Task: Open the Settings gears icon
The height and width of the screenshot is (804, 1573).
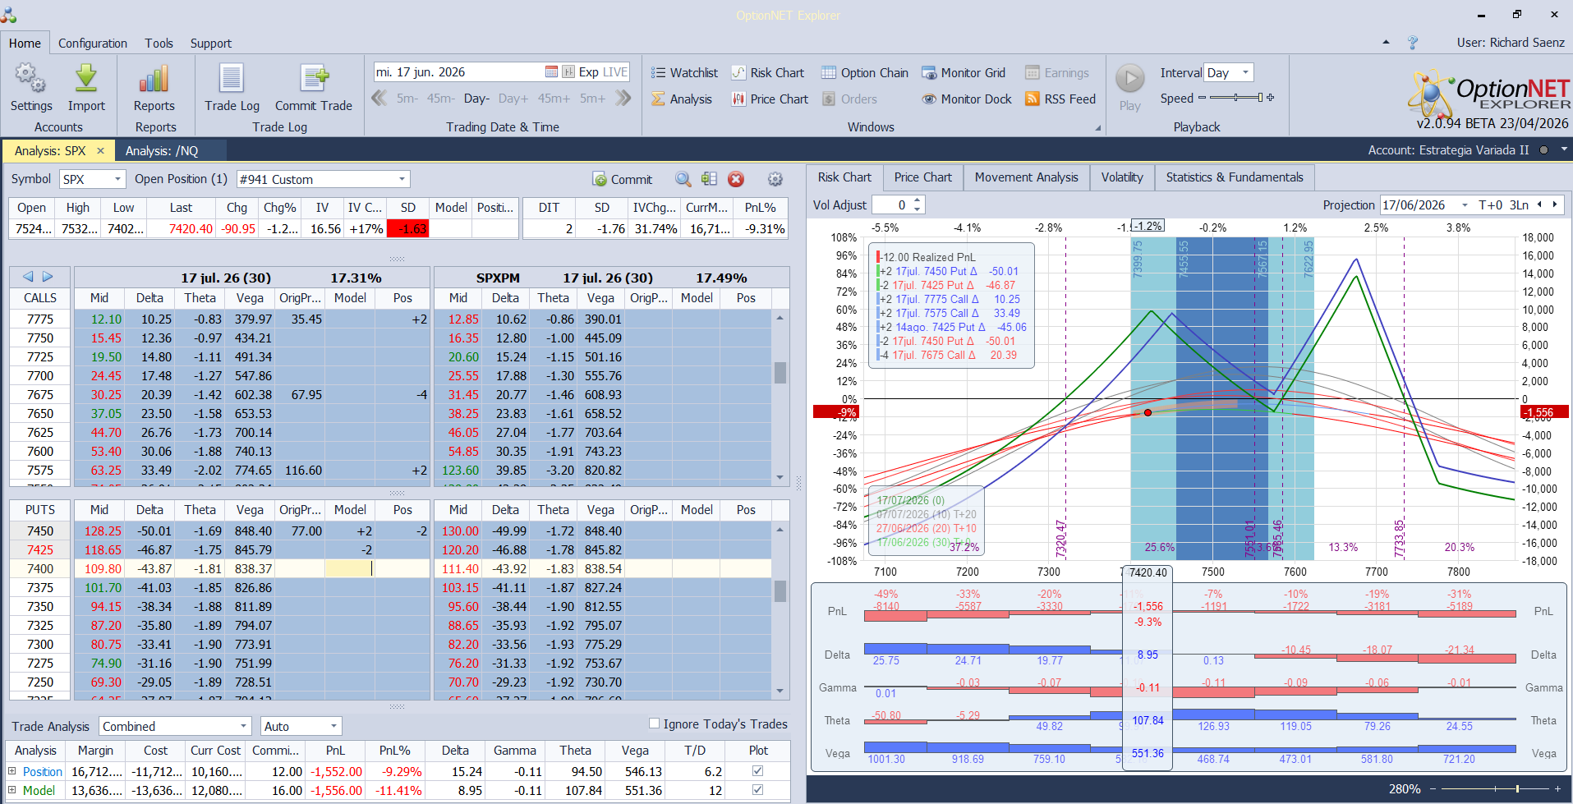Action: pyautogui.click(x=30, y=79)
